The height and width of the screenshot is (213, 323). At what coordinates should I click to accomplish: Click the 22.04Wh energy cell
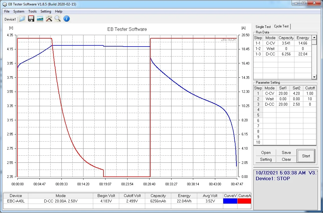184,201
